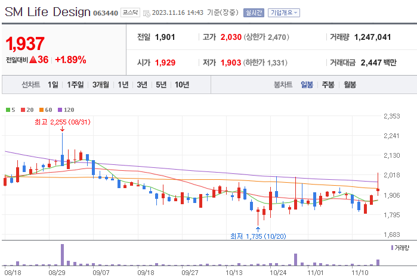Click the 실시간 real-time button

[254, 13]
